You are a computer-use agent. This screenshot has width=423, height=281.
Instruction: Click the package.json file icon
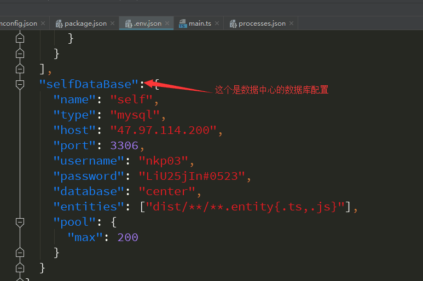pyautogui.click(x=59, y=24)
